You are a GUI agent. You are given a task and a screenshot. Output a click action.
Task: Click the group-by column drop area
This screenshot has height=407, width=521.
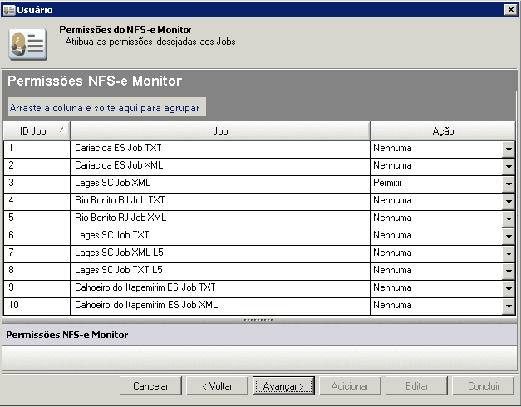coord(105,108)
